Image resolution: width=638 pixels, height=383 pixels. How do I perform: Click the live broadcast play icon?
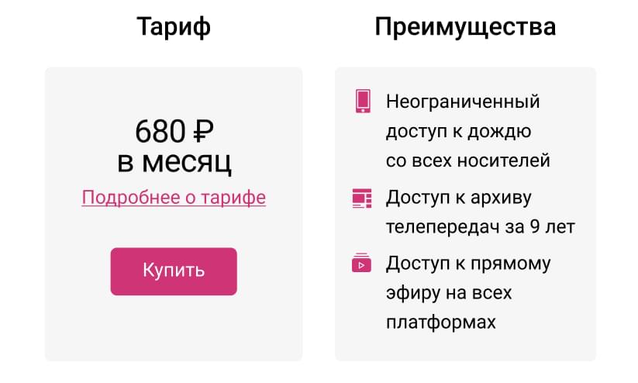[x=361, y=263]
